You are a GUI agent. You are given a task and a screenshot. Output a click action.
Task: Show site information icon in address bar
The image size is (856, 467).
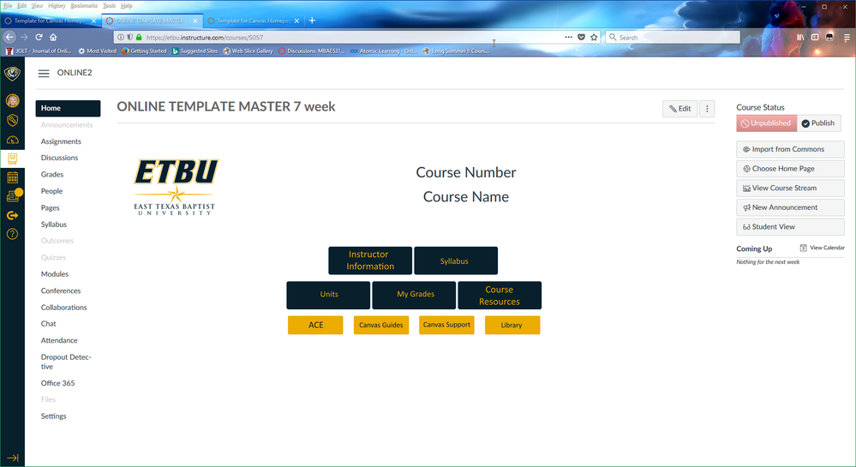121,37
